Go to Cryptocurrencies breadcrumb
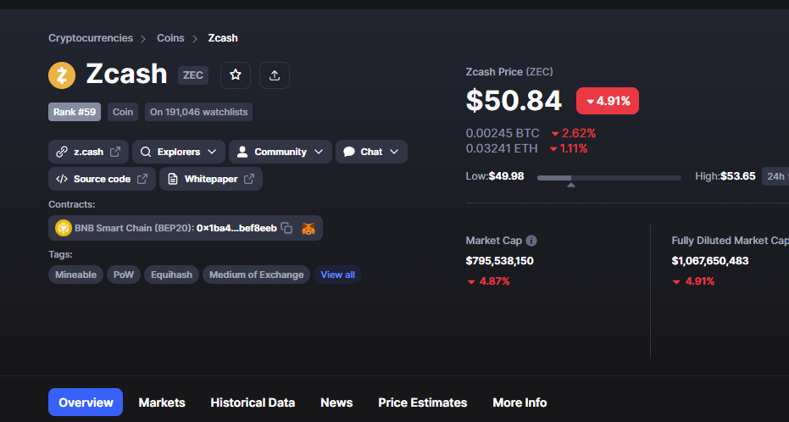 tap(91, 38)
